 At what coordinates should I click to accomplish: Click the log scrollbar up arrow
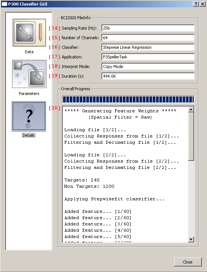pos(191,109)
